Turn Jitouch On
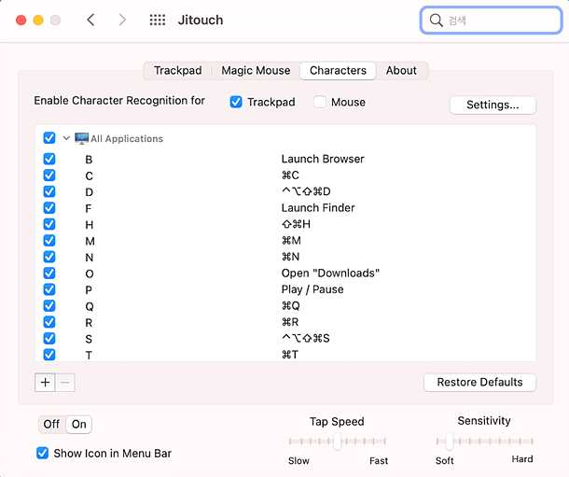 [x=78, y=424]
